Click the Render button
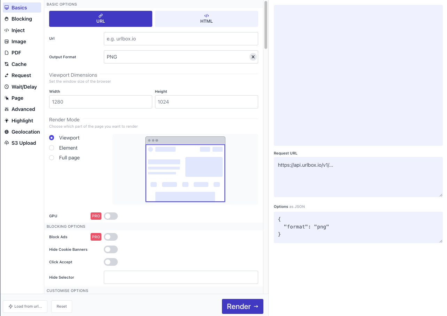Screen dimensions: 447x316 242,306
